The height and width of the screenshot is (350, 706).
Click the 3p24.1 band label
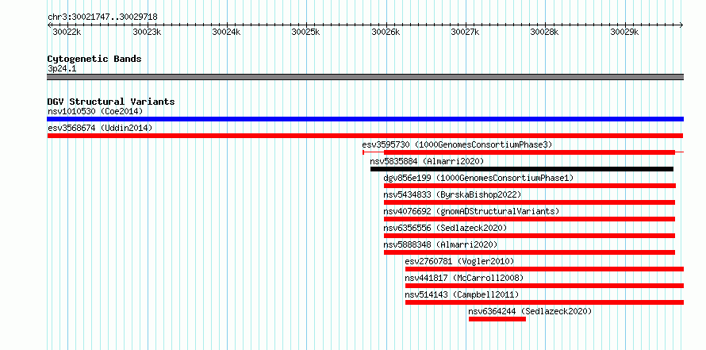click(x=62, y=68)
